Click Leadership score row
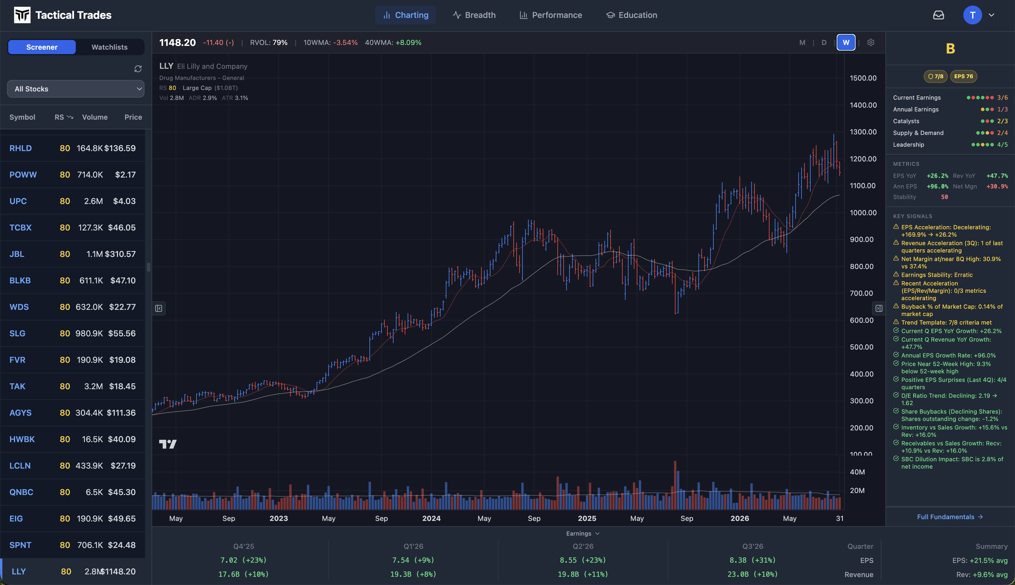 point(950,145)
